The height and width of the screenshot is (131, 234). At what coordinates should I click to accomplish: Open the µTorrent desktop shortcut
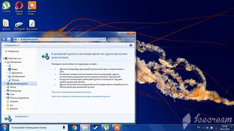coord(6,7)
